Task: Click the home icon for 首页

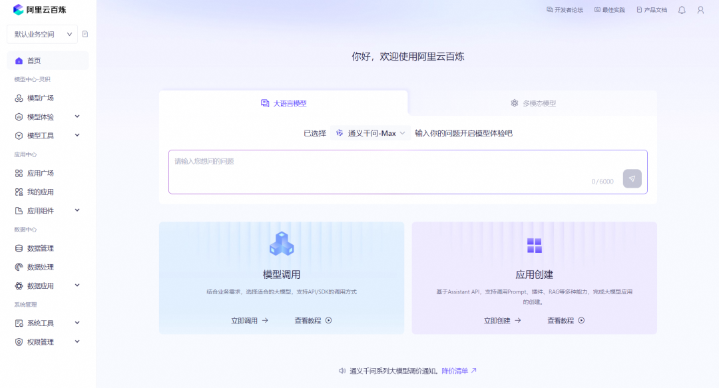Action: [19, 61]
